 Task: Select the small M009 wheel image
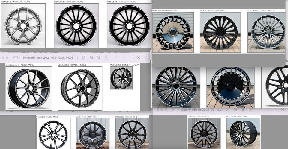click(x=121, y=78)
